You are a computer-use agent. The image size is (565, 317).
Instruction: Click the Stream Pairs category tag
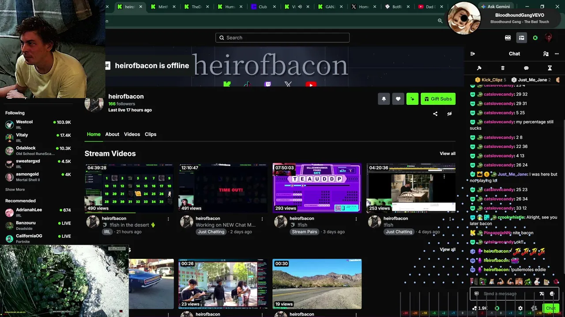305,232
